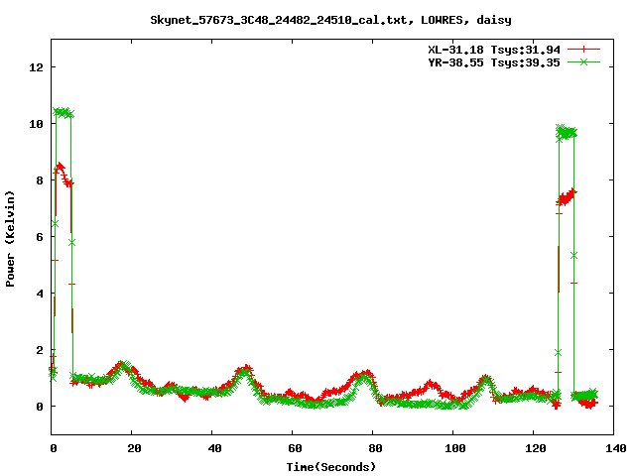Image resolution: width=635 pixels, height=476 pixels.
Task: Click the Time(Seconds) x-axis label
Action: coord(331,467)
